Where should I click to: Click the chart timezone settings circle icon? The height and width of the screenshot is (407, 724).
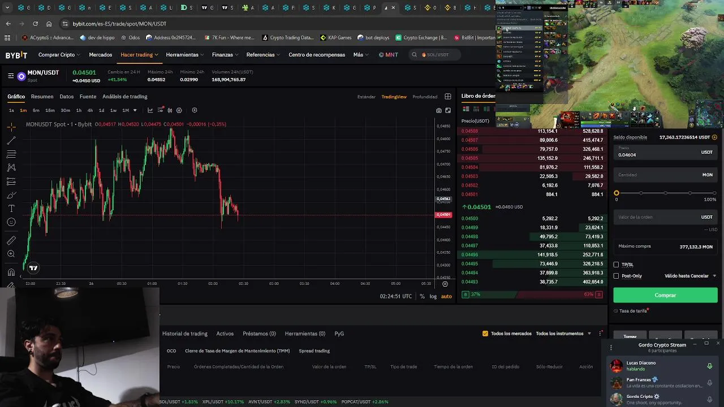tap(445, 284)
